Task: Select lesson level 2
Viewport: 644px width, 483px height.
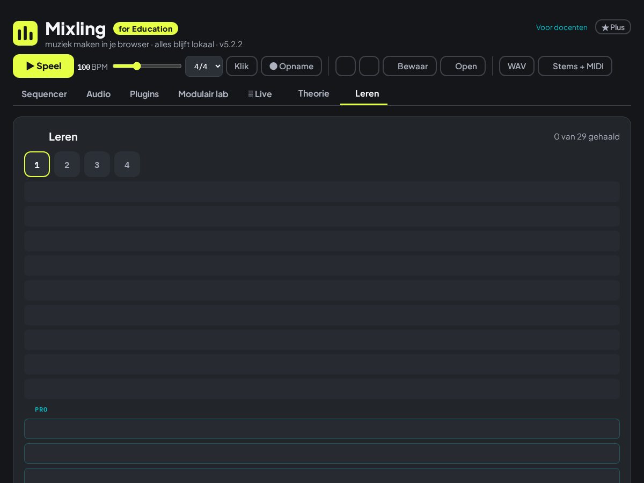Action: coord(67,164)
